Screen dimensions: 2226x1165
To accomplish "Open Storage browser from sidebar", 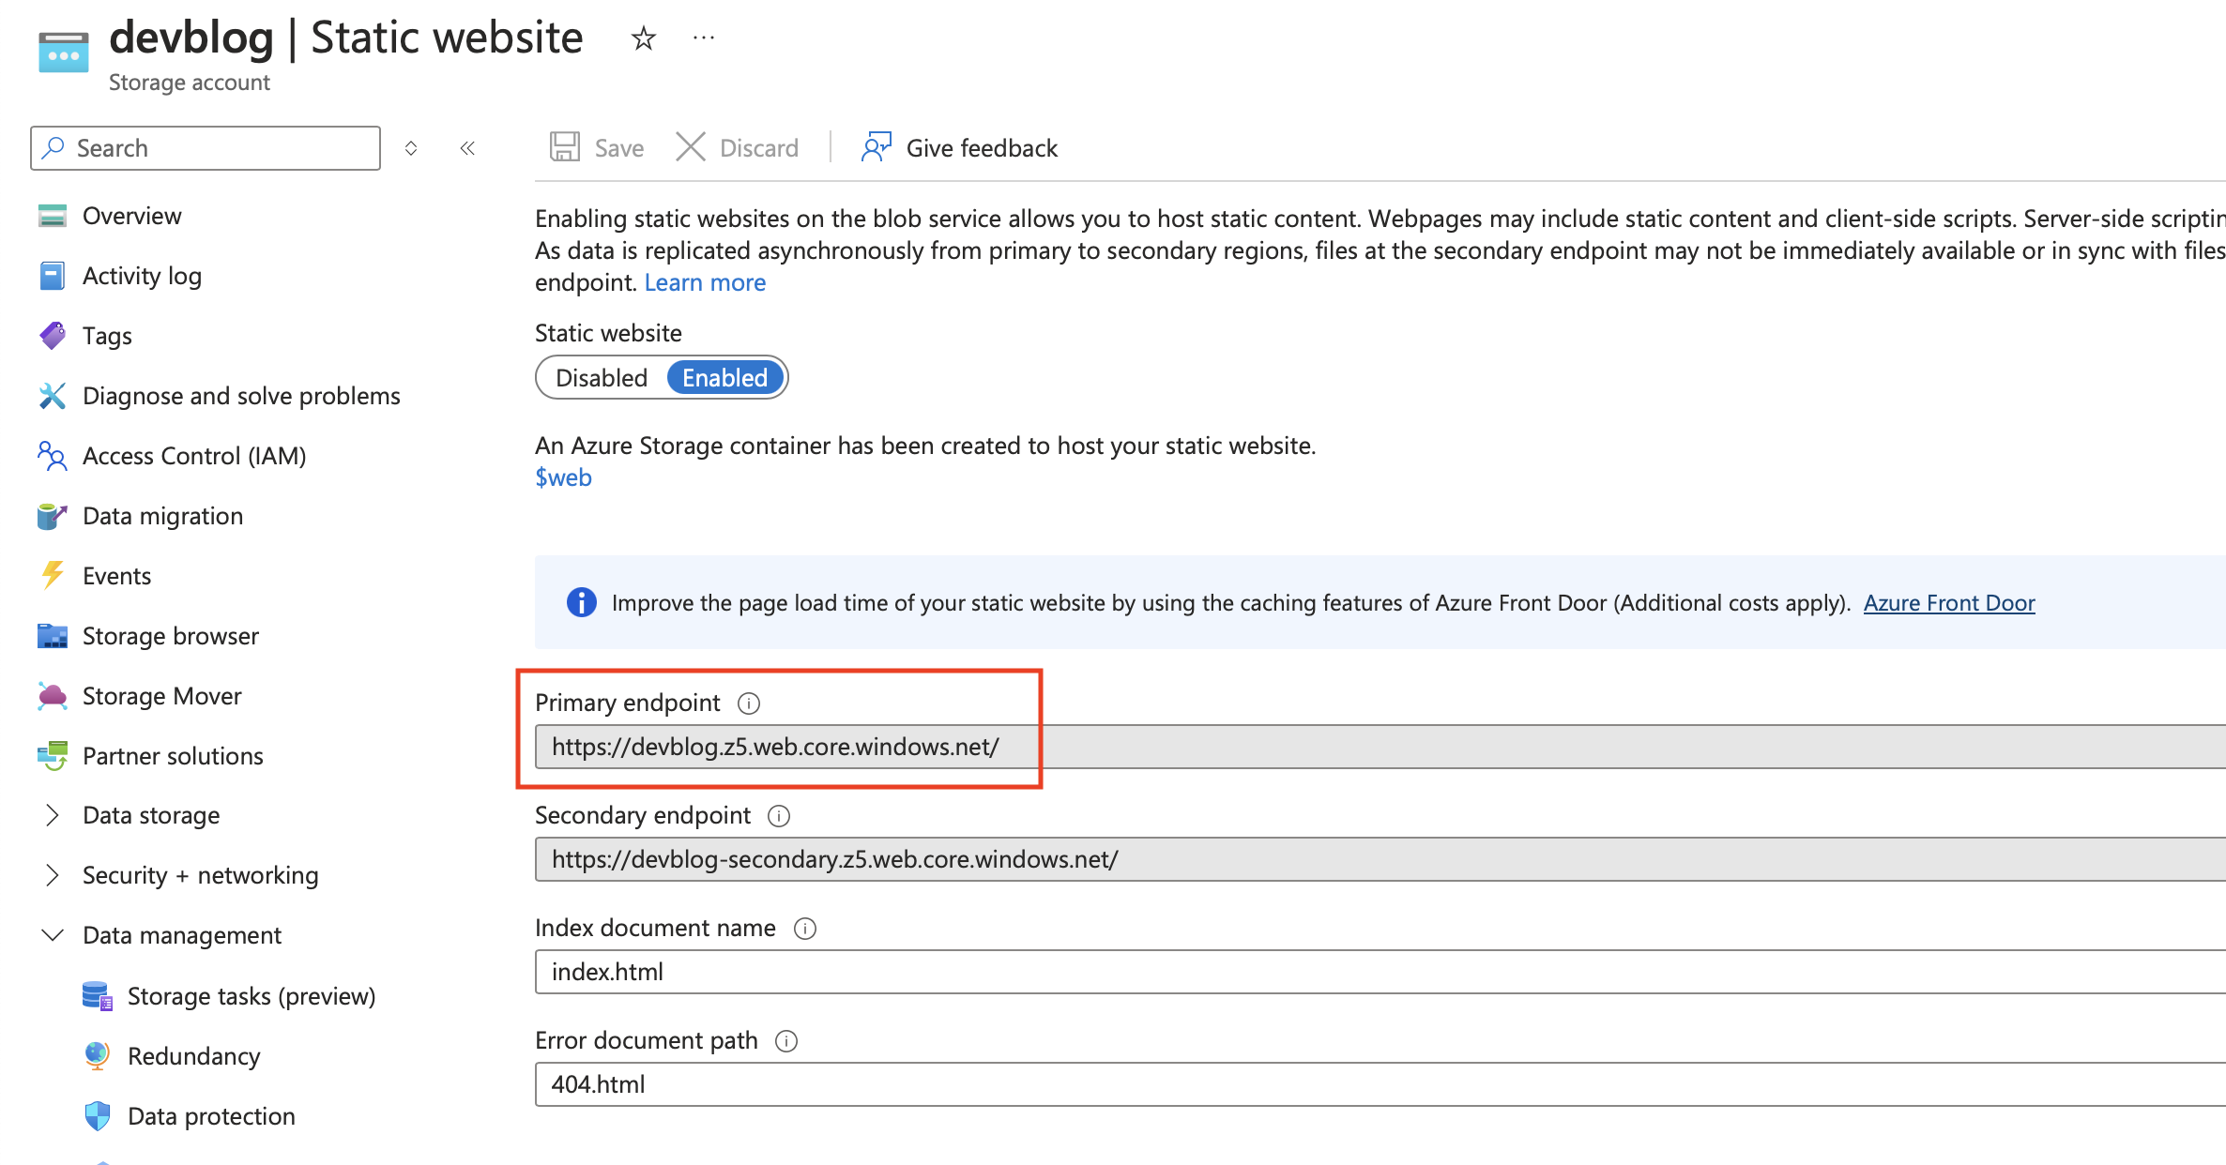I will pos(170,636).
